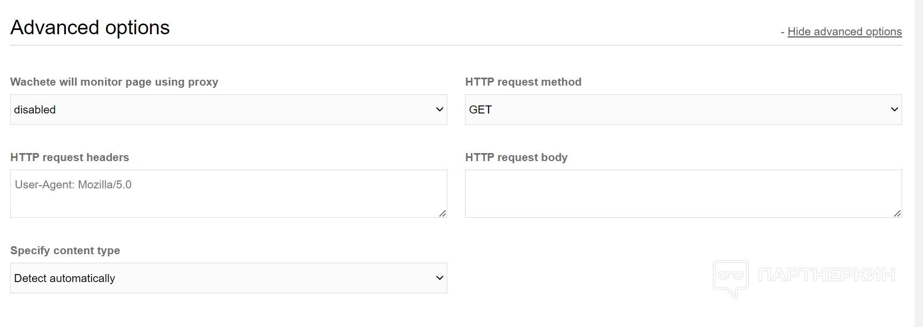Click the chevron arrow on GET select
The width and height of the screenshot is (923, 327).
894,110
